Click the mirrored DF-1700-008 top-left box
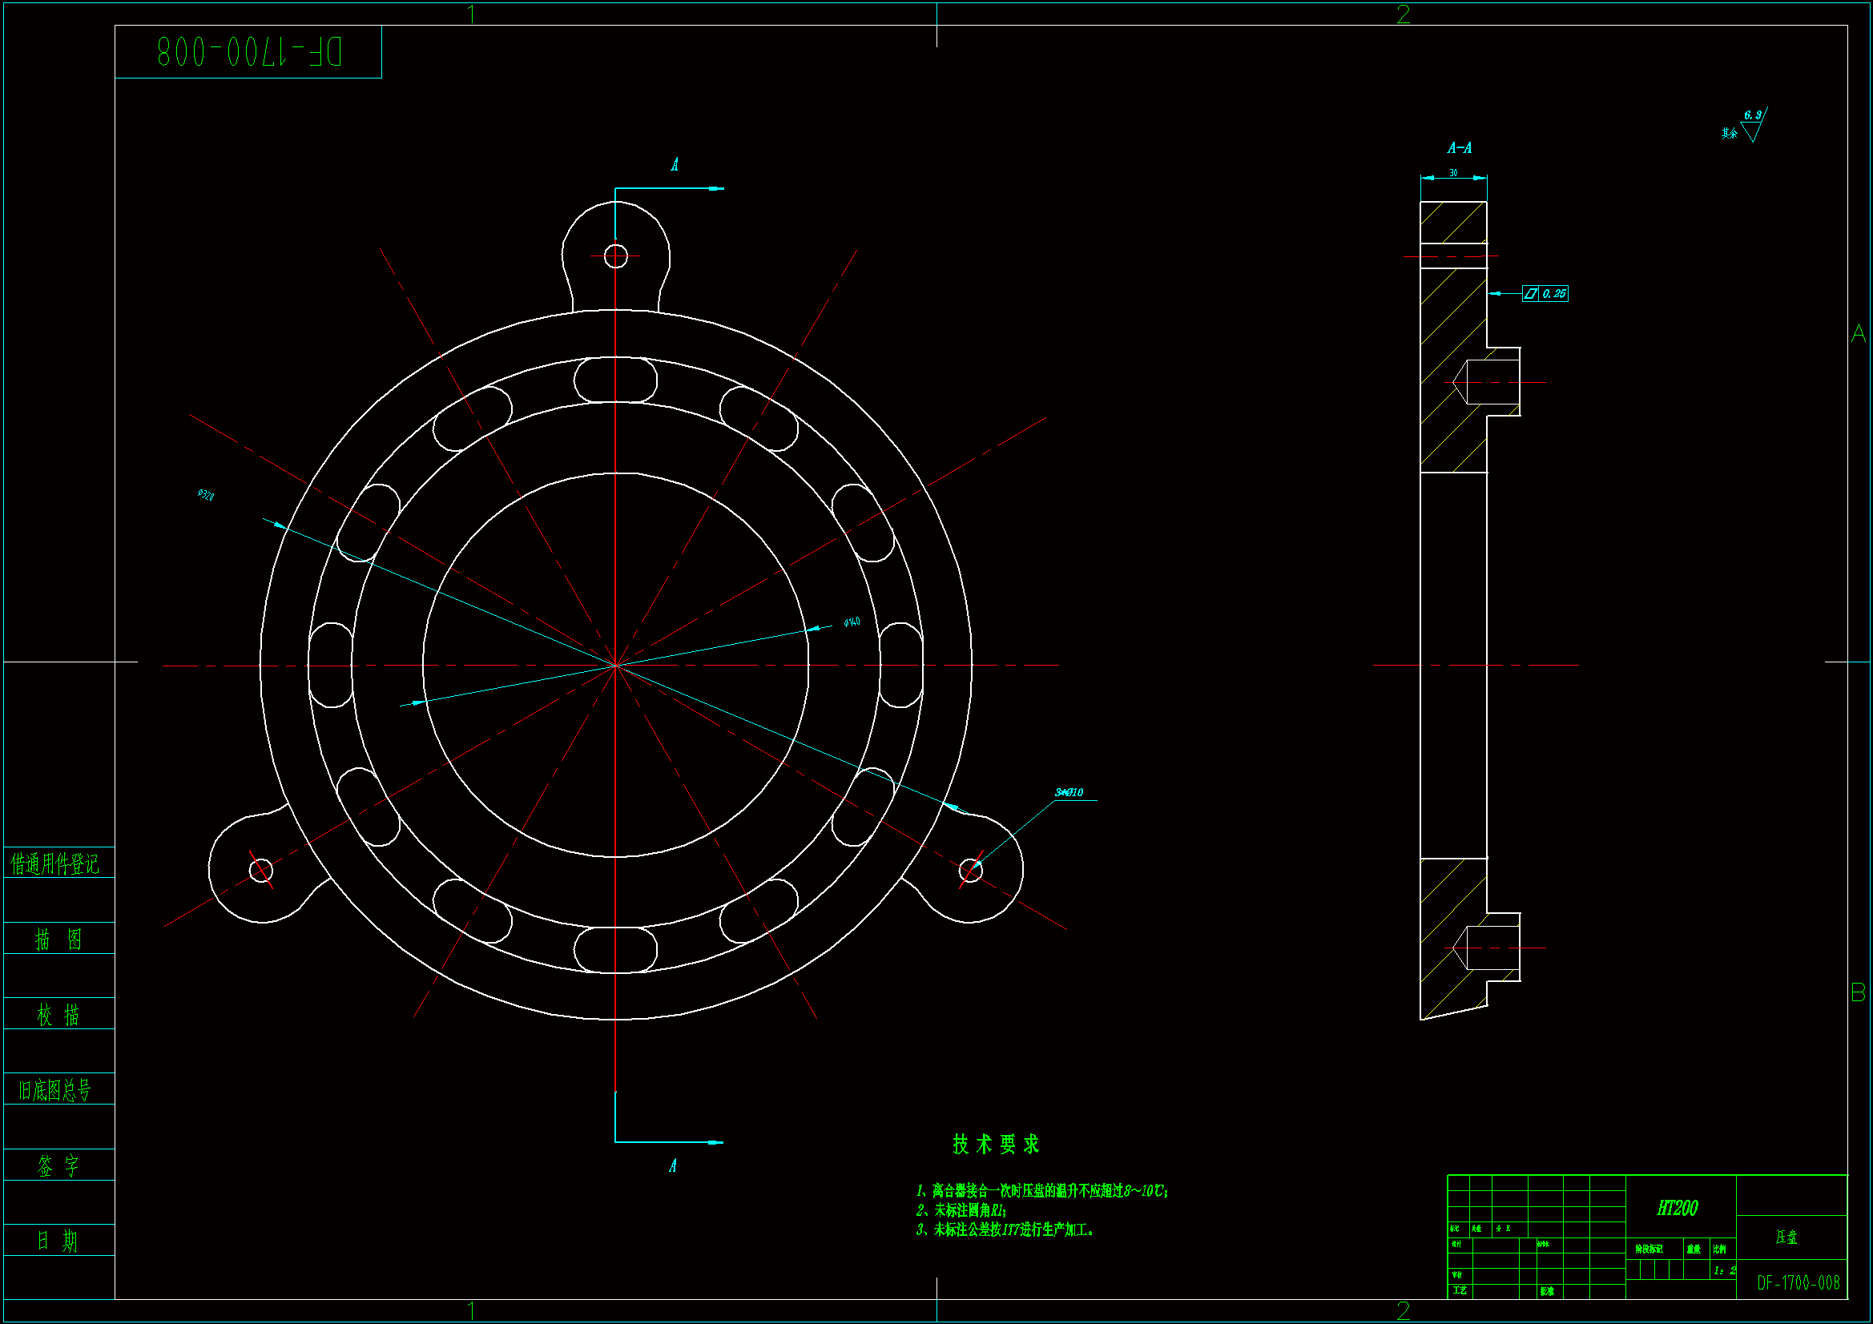Screen dimensions: 1873x1324 (249, 52)
